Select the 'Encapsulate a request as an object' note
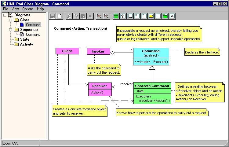 [159, 34]
